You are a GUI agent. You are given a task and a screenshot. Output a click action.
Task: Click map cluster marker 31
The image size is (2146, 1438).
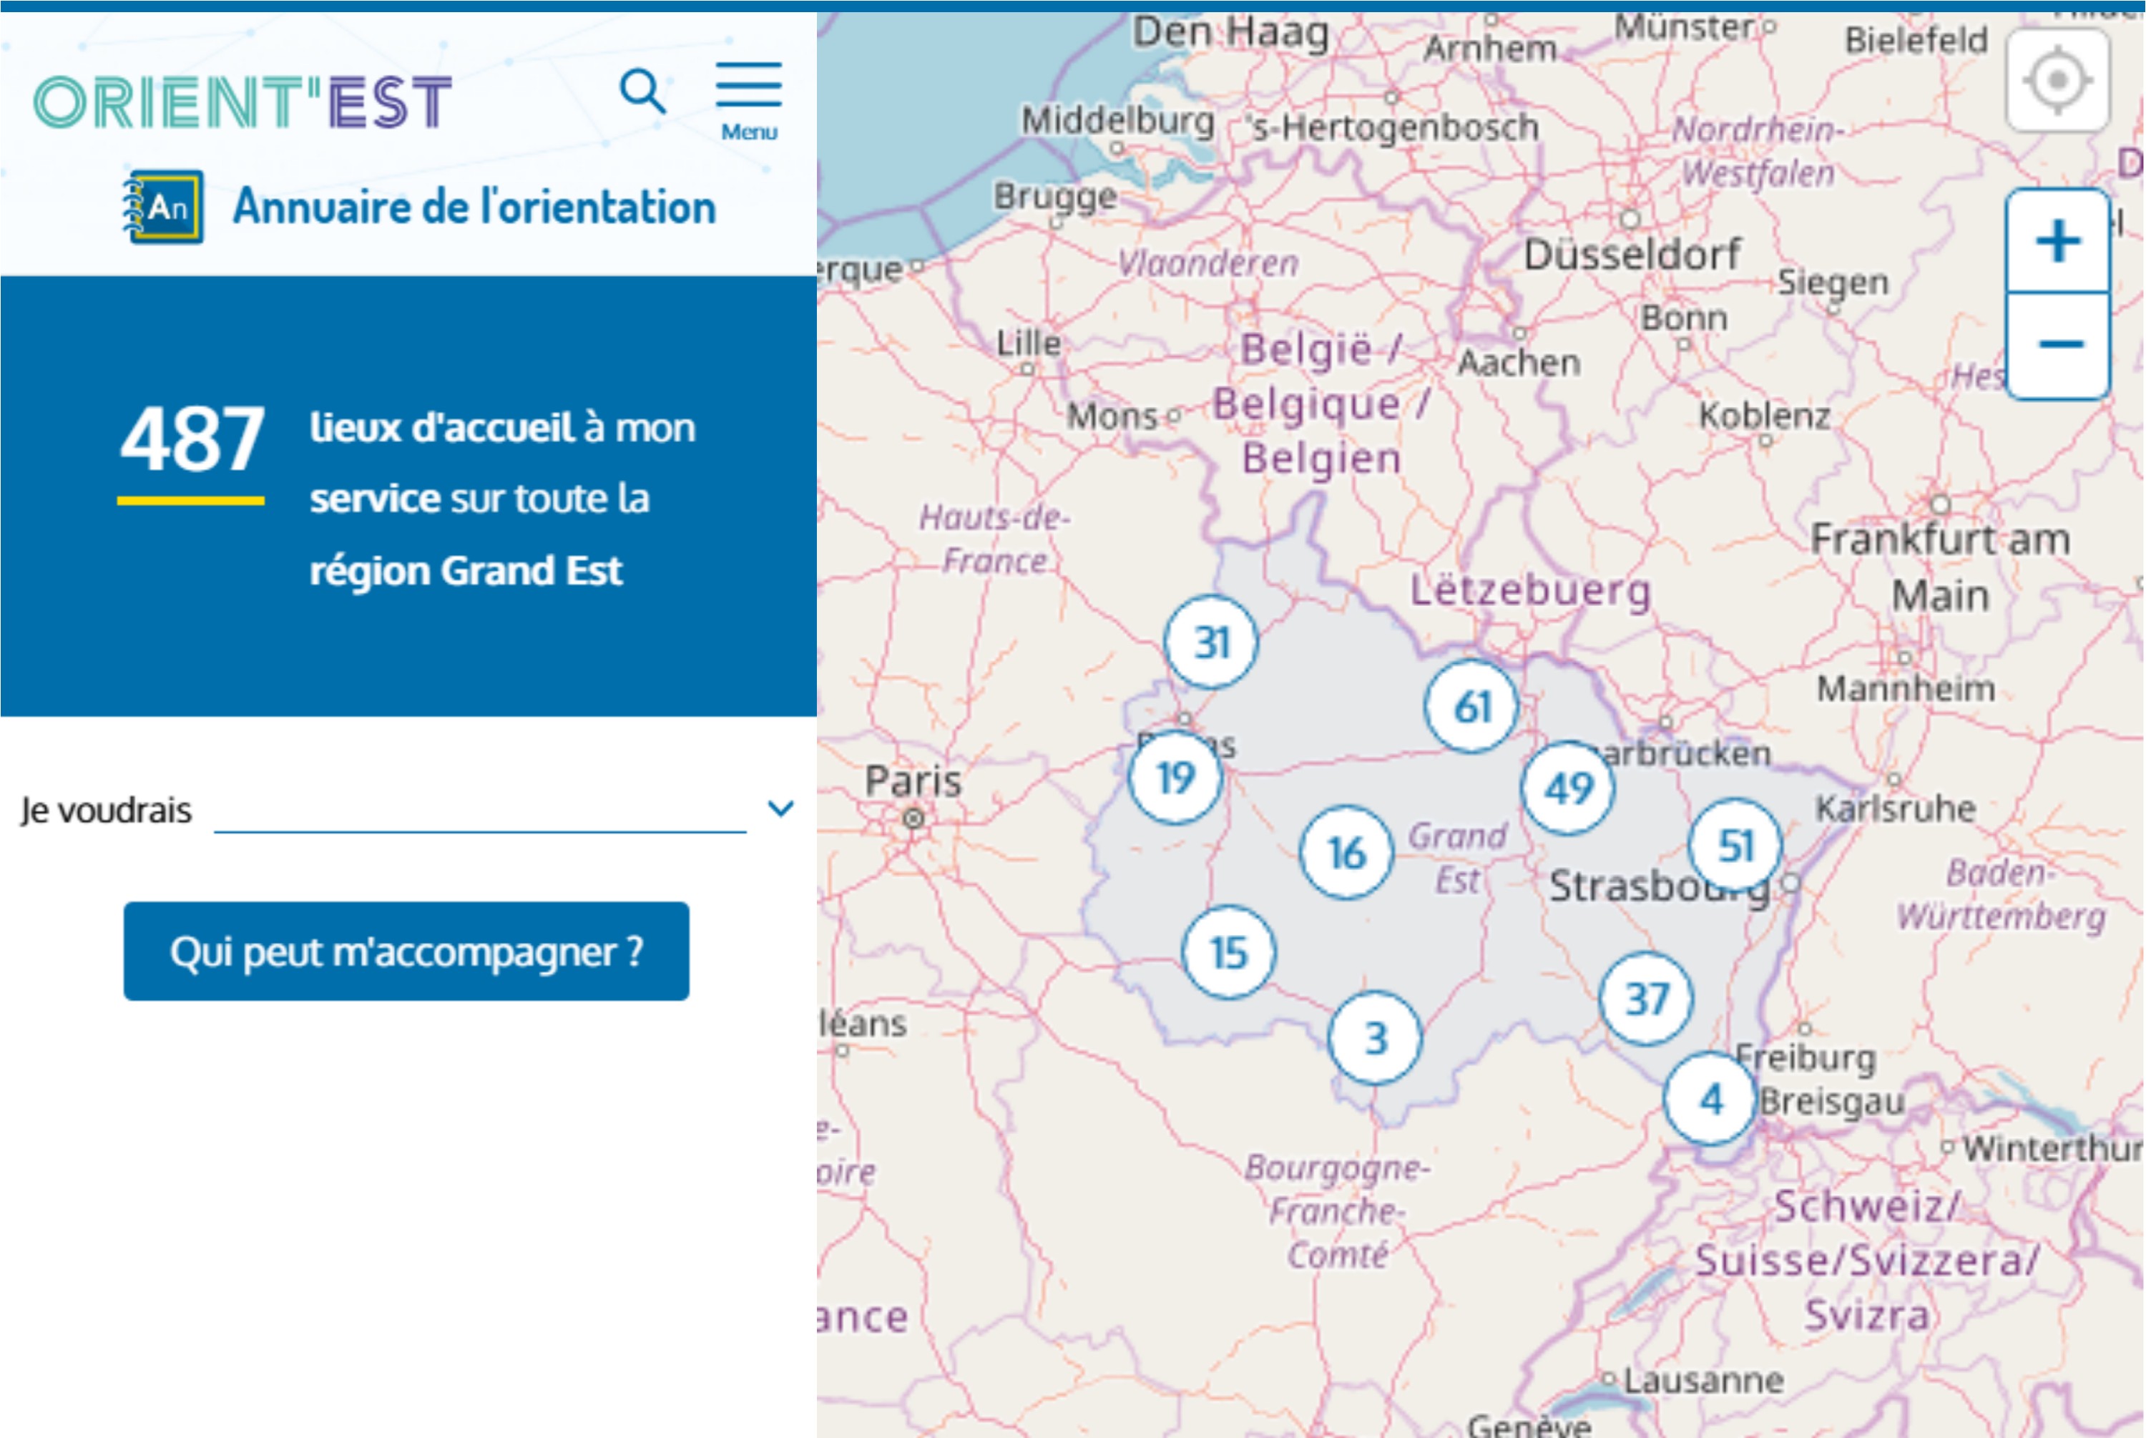[x=1211, y=642]
